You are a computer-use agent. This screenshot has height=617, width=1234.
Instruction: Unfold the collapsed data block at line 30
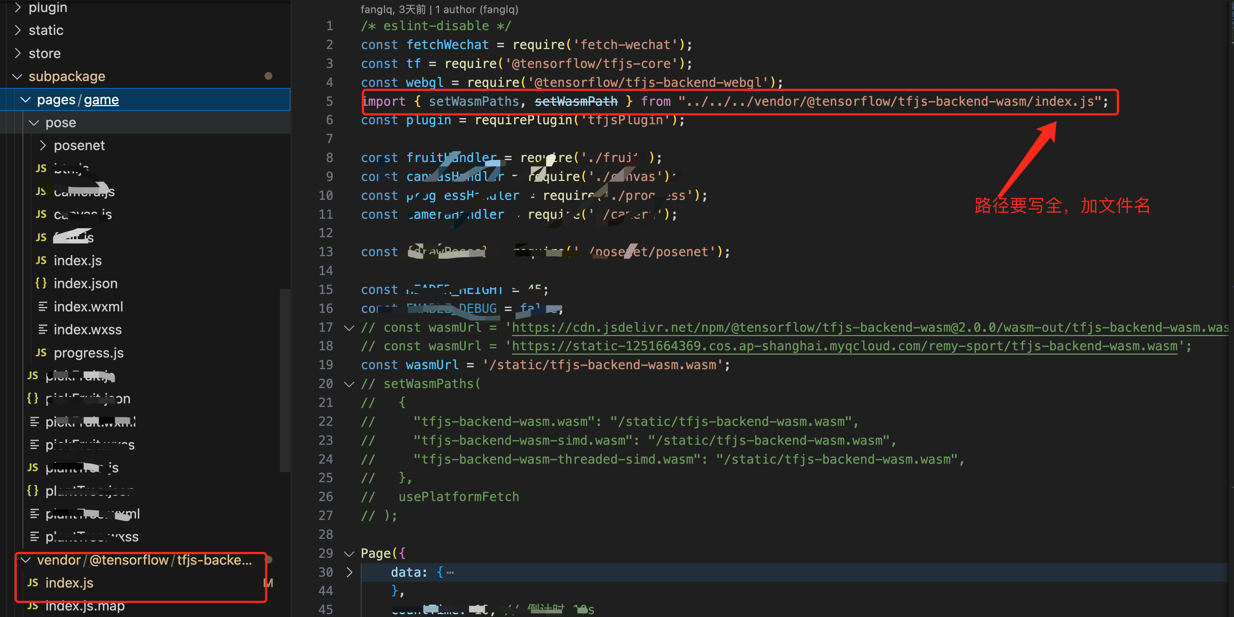pyautogui.click(x=349, y=572)
